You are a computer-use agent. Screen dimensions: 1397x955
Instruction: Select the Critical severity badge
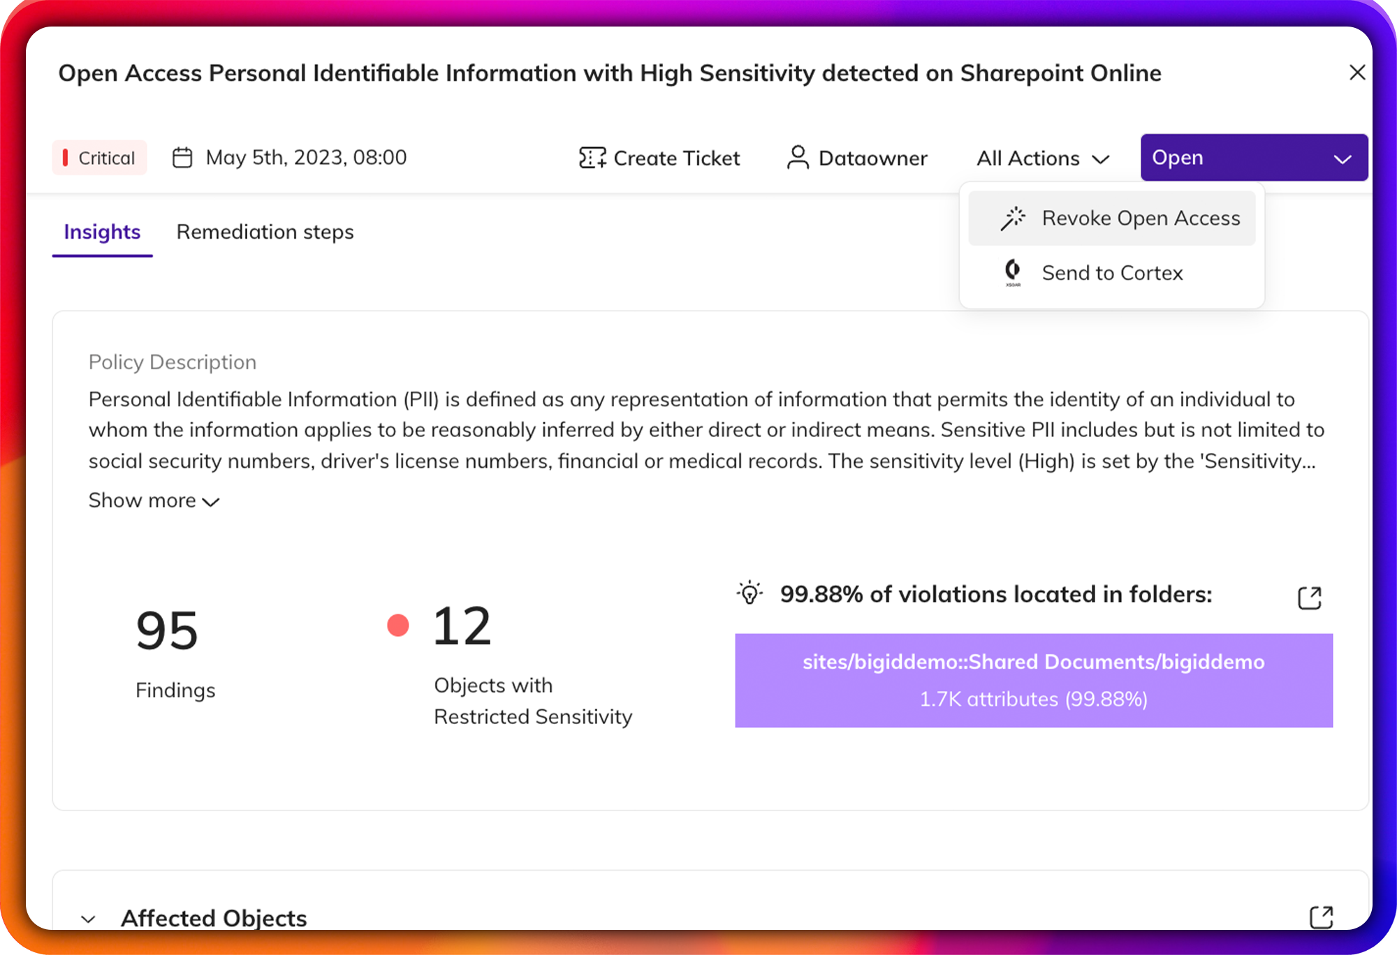(99, 158)
